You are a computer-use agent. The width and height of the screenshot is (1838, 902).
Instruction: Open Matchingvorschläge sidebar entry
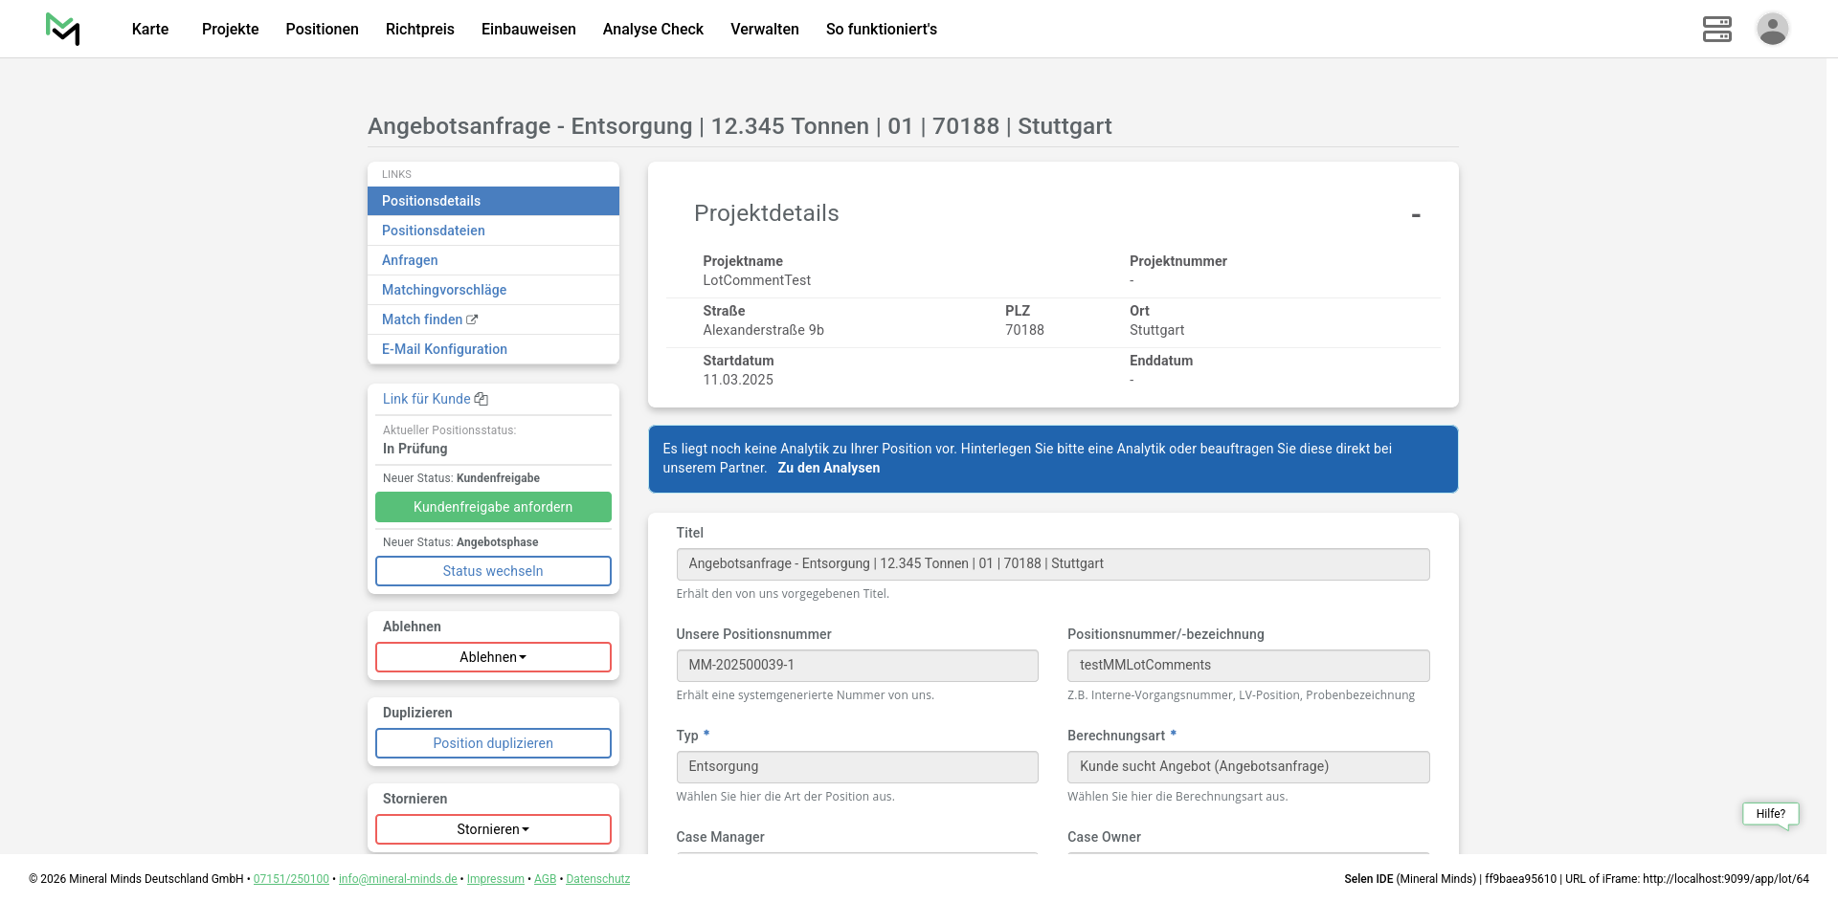click(x=444, y=290)
